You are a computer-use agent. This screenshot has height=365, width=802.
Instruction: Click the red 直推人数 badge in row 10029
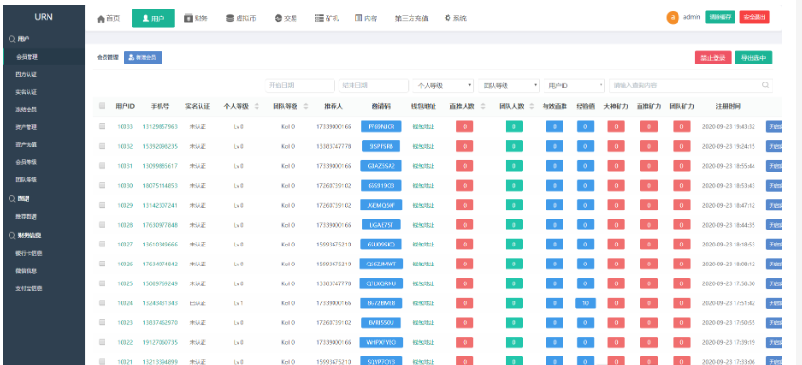465,205
